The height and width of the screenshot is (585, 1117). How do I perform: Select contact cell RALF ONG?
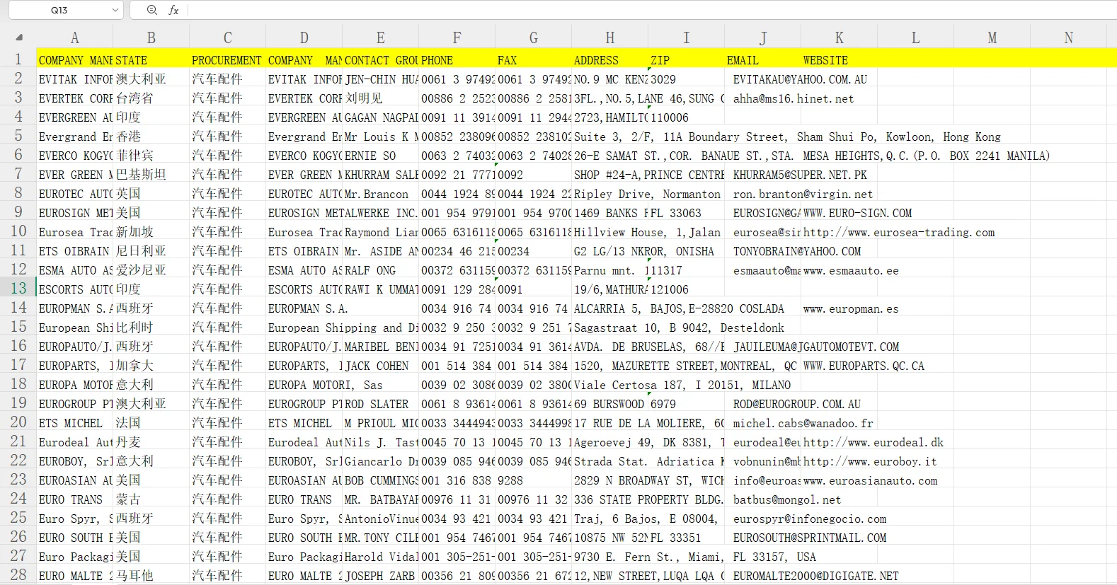coord(380,270)
